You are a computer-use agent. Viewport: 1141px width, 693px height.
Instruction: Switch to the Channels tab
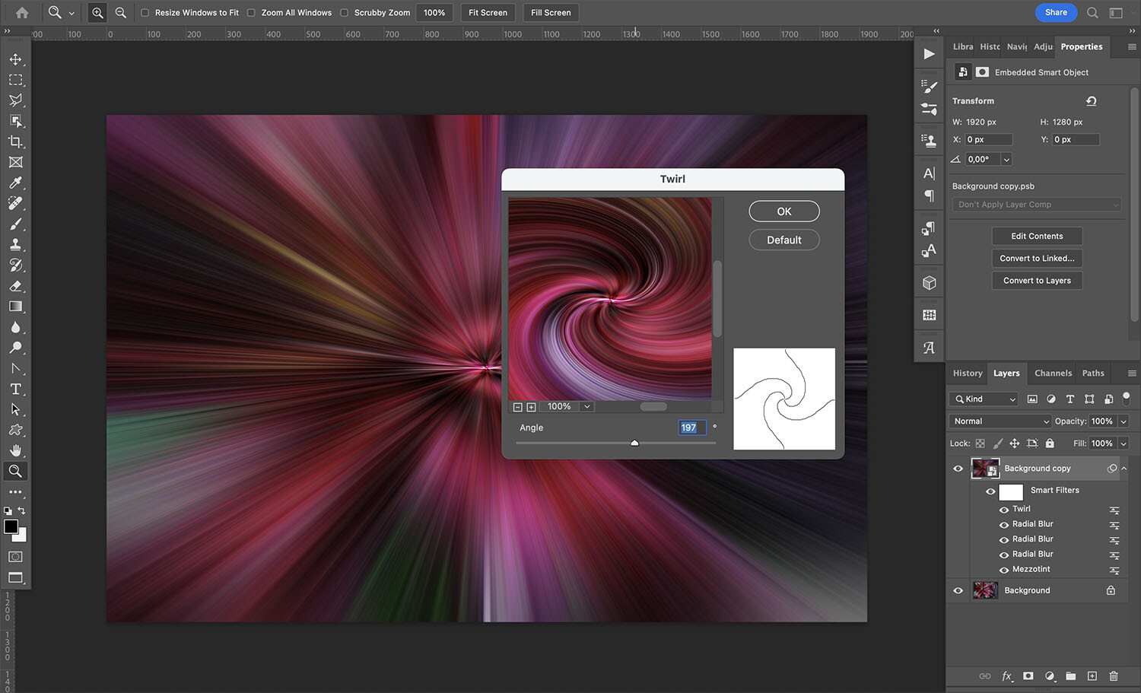[1053, 373]
